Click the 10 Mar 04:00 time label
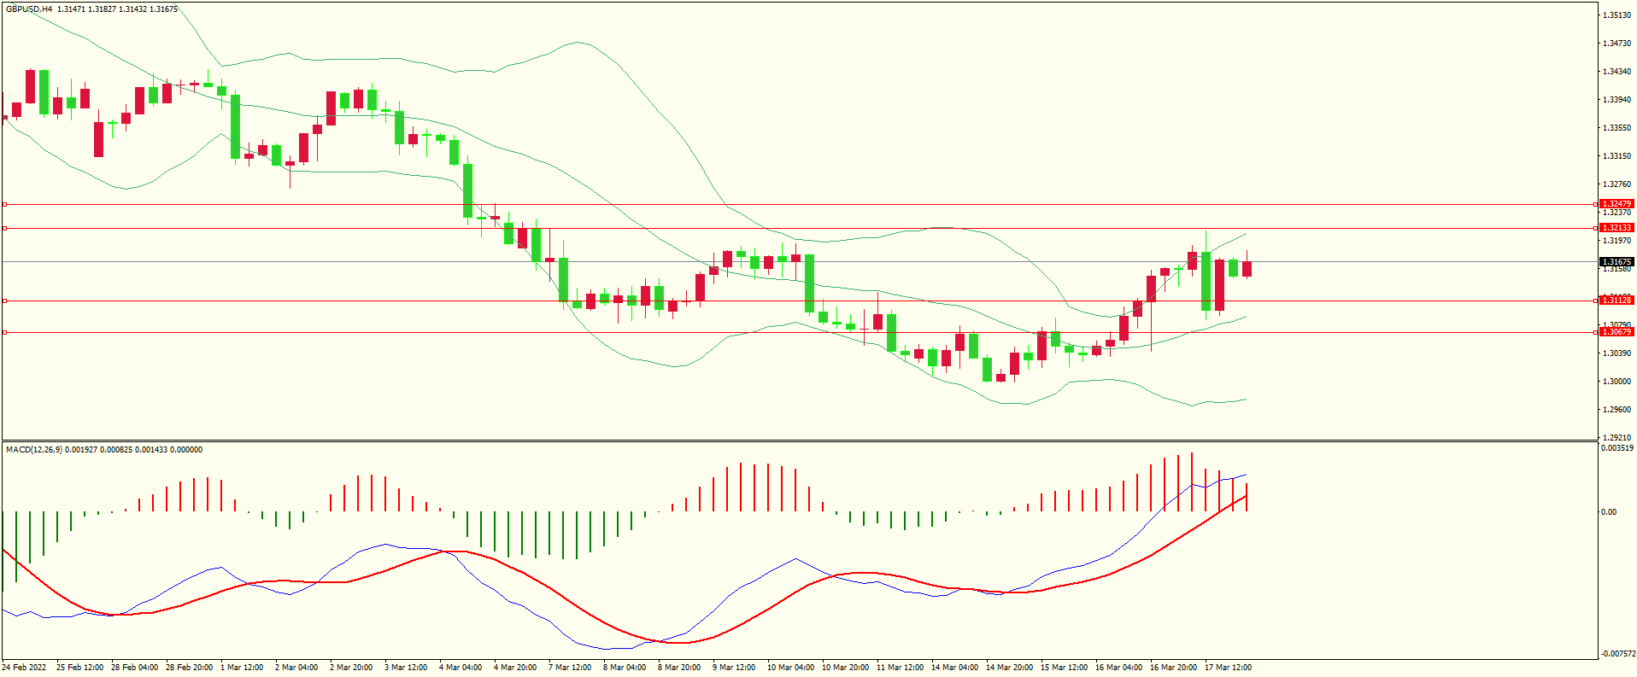Viewport: 1637px width, 677px height. [x=791, y=668]
